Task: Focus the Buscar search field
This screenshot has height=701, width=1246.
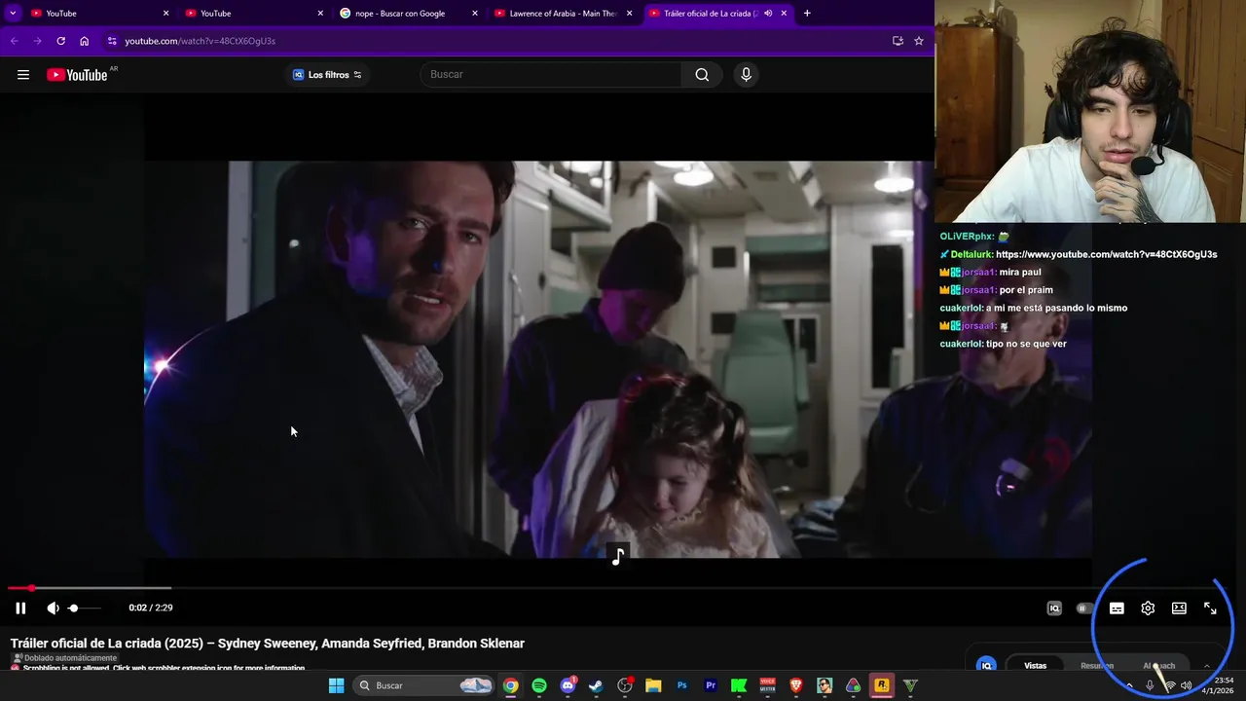Action: 552,75
